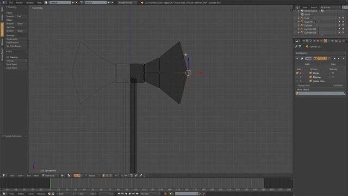
Task: Toggle the Merge option checkbox
Action: click(310, 73)
